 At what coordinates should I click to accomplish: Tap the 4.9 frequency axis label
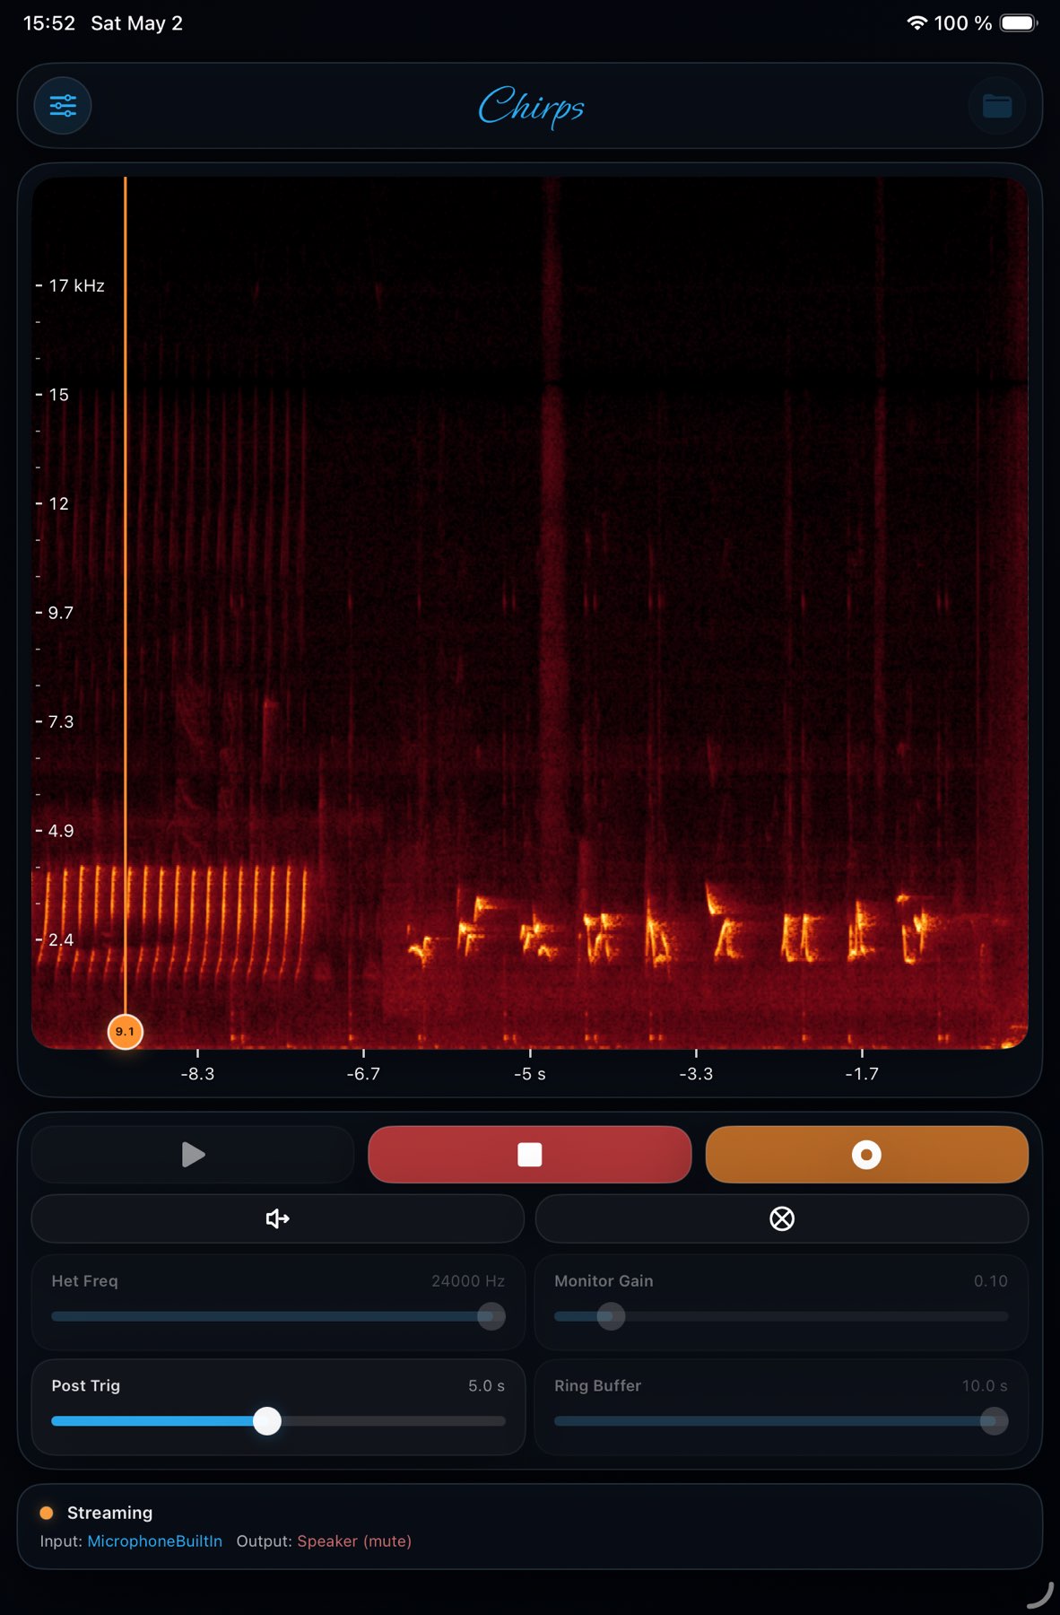(x=60, y=831)
